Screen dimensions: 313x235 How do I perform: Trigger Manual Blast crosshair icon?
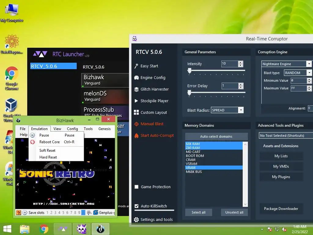136,124
